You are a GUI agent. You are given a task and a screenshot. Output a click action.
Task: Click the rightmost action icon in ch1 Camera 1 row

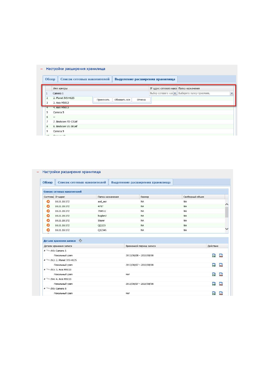pyautogui.click(x=221, y=256)
